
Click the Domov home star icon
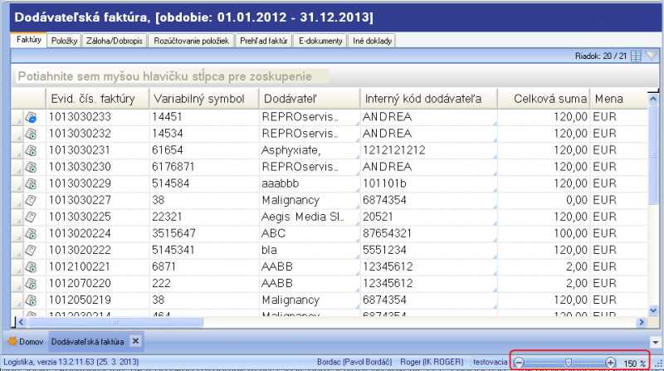tap(12, 341)
